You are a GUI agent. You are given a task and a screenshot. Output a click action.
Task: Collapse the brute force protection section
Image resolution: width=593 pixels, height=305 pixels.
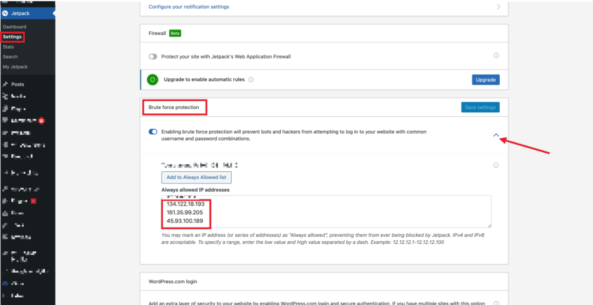(496, 135)
